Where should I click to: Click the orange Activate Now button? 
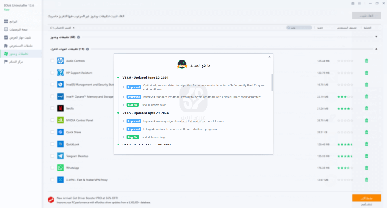(x=366, y=198)
